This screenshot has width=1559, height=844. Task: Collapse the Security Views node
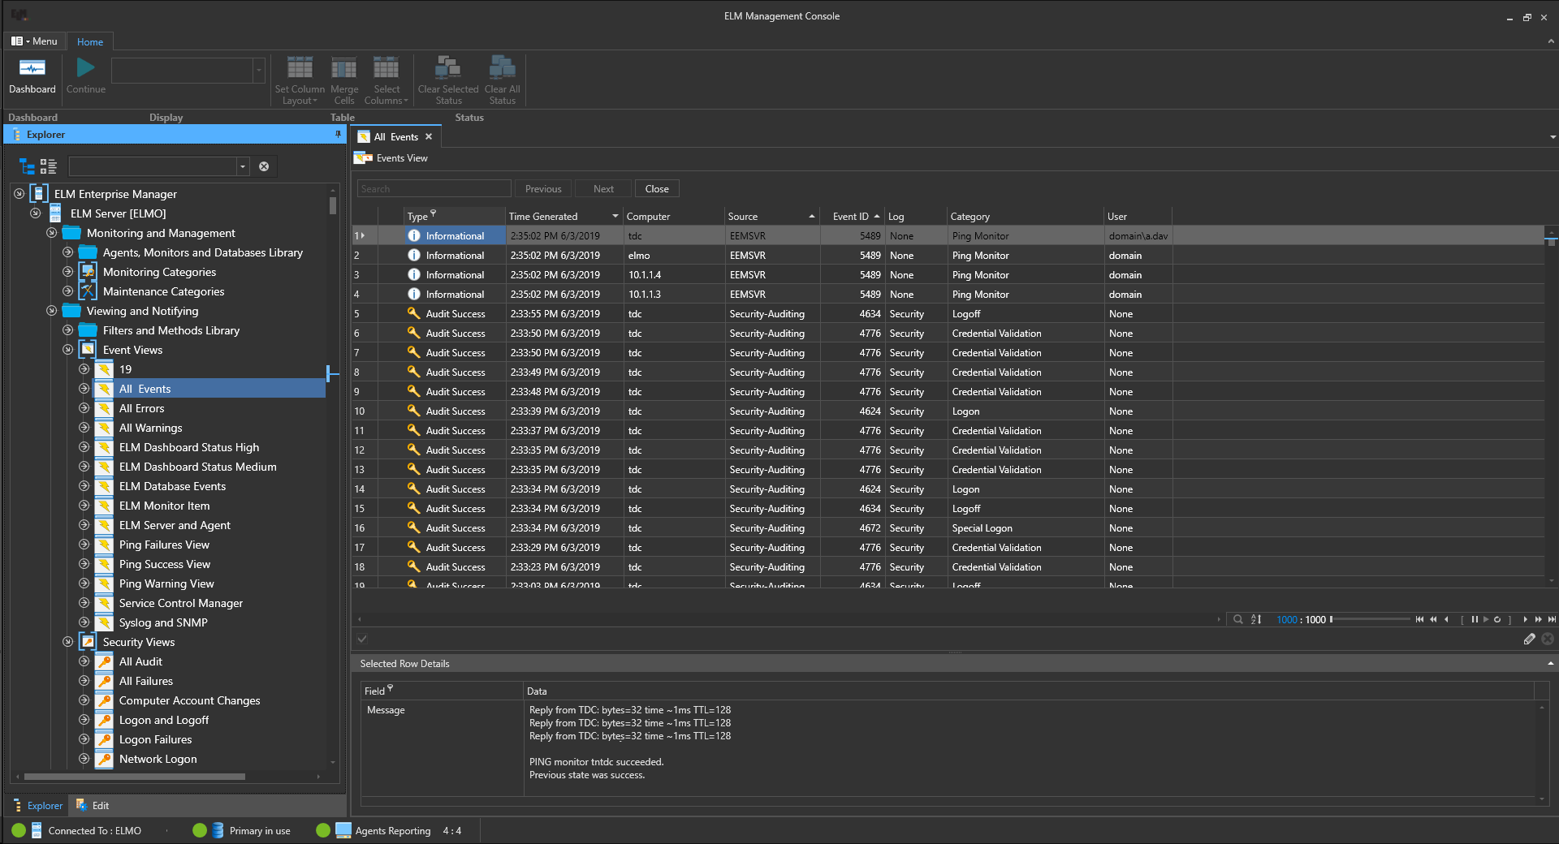67,642
